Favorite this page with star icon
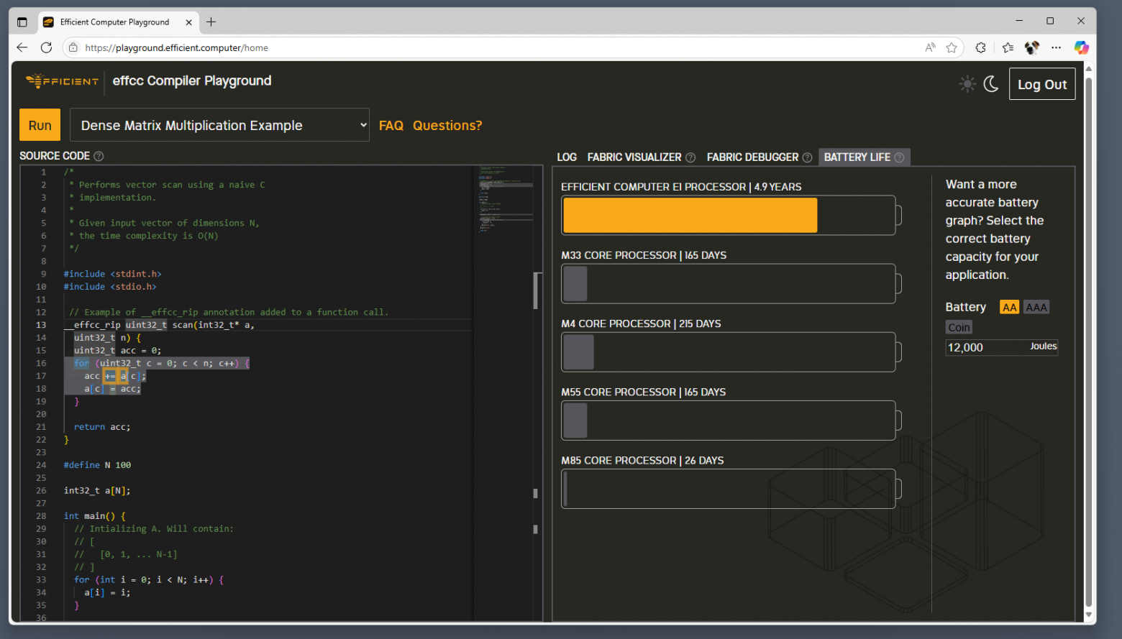Image resolution: width=1122 pixels, height=639 pixels. pos(952,47)
